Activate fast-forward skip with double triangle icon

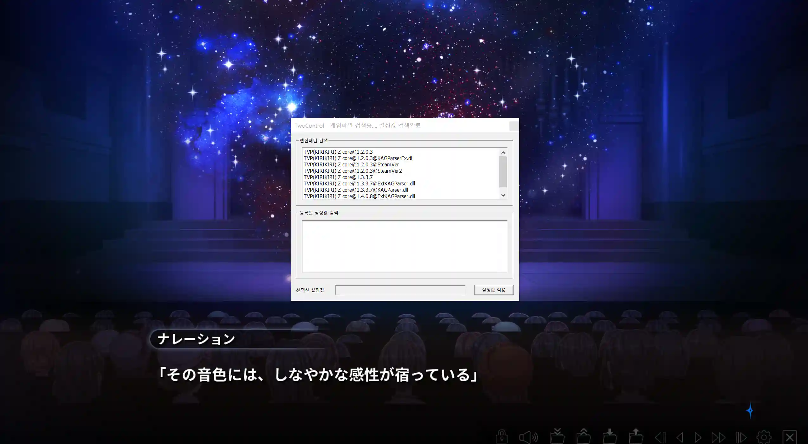pyautogui.click(x=718, y=438)
